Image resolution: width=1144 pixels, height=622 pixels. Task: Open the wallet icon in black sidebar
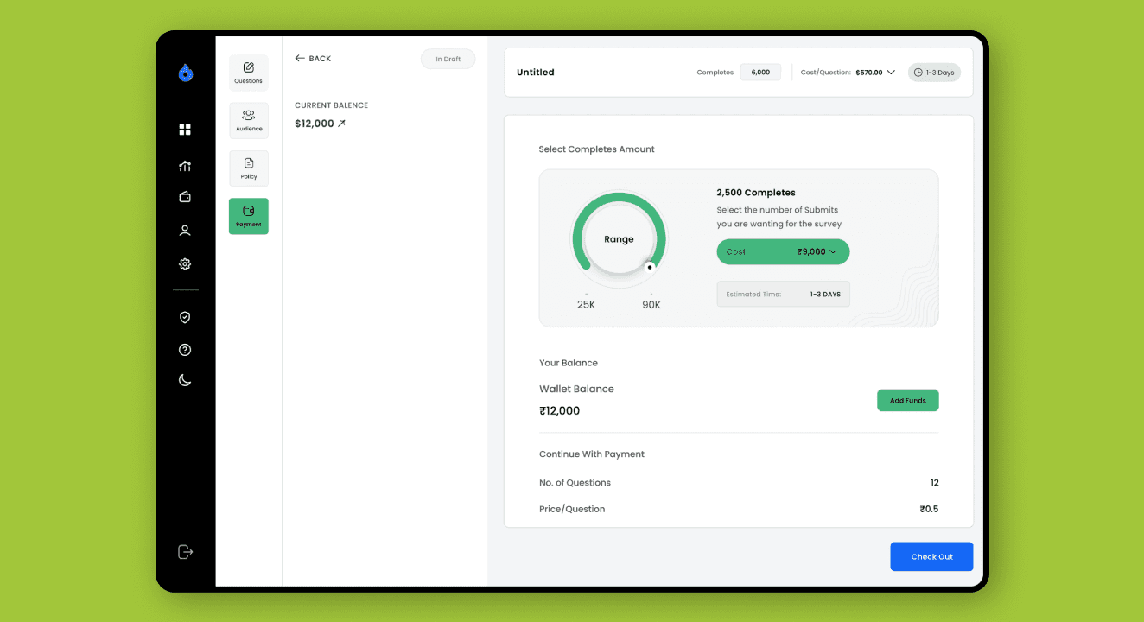point(185,197)
